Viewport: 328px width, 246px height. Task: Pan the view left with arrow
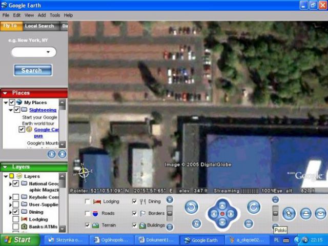214,214
